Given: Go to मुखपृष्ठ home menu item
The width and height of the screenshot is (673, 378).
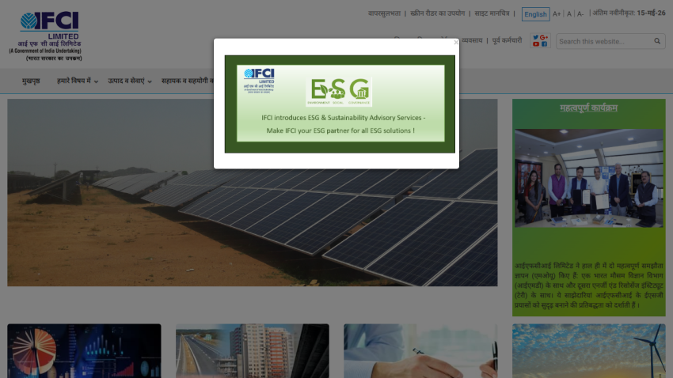Looking at the screenshot, I should click(31, 81).
